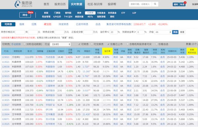Open the 行业 【全部】 dropdown

coord(60,44)
